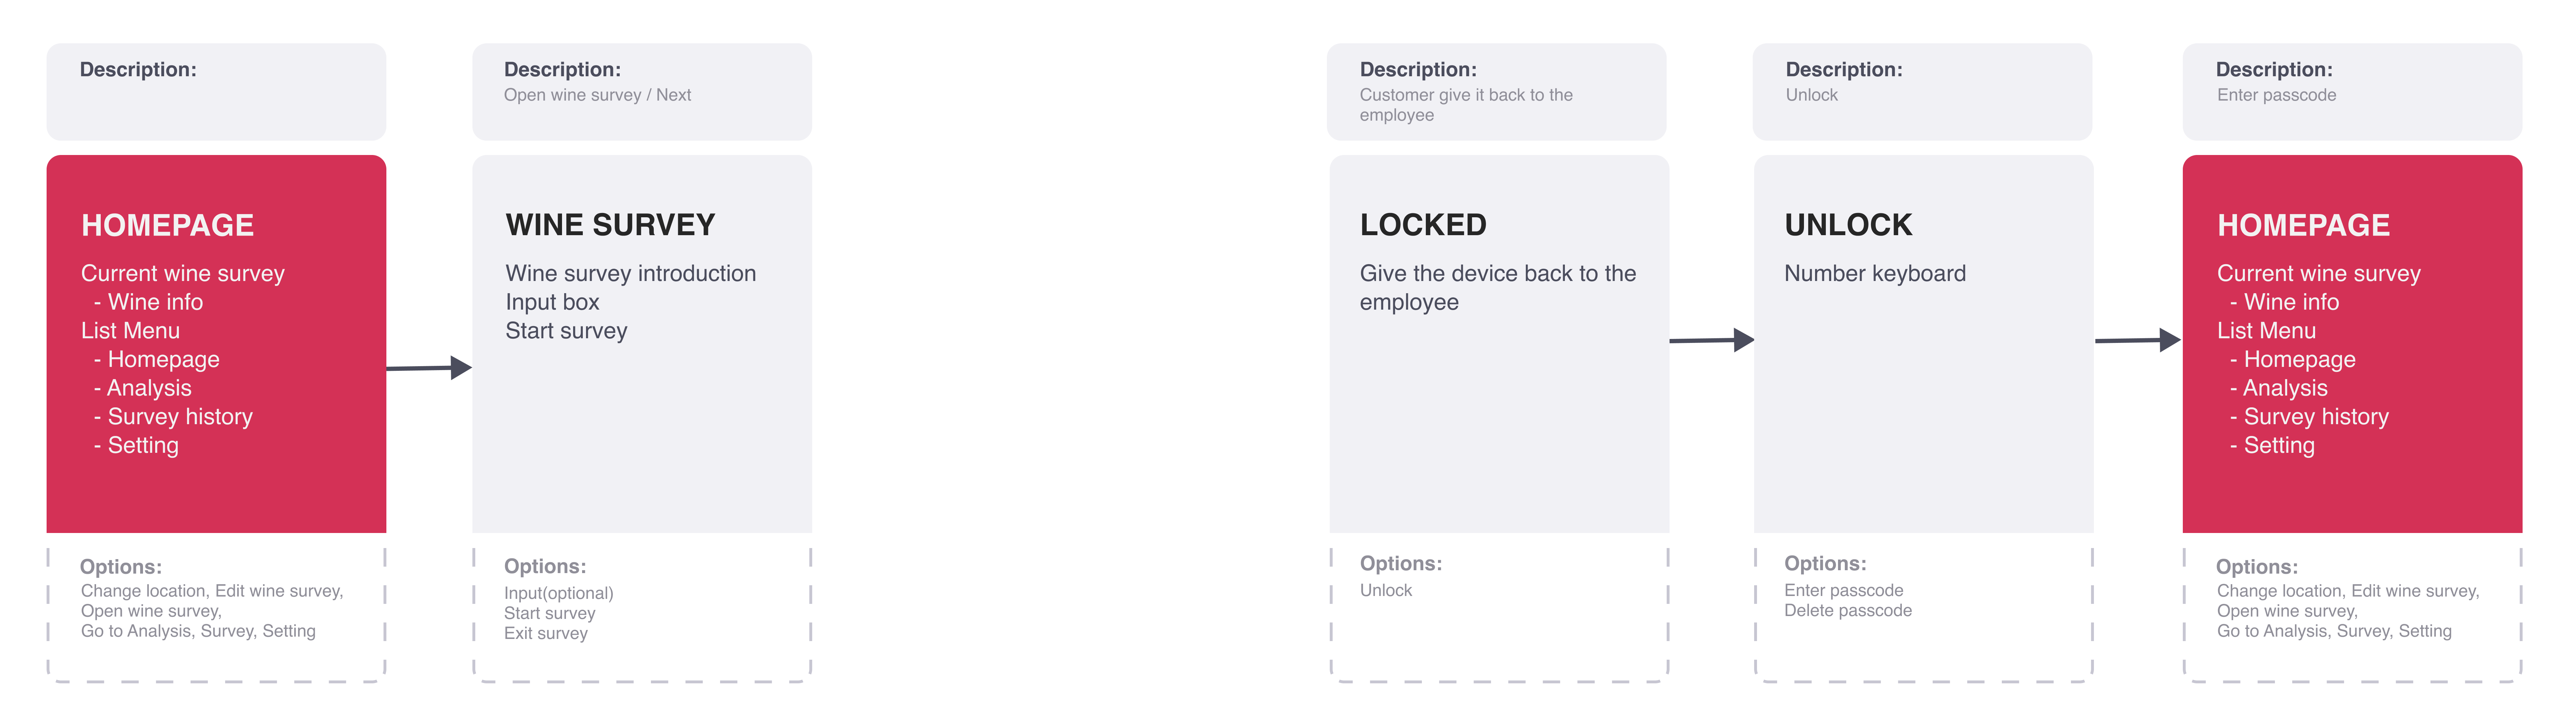Screen dimensions: 2576x727
Task: Click 'Input box' text in Wine Survey card
Action: coord(552,302)
